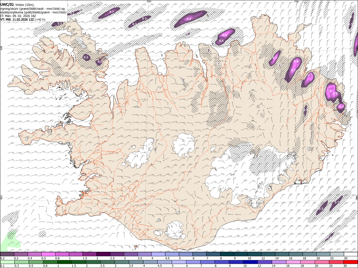This screenshot has height=268, width=358.
Task: Click the bright red 30 swatch, lower scale
Action: [351, 262]
